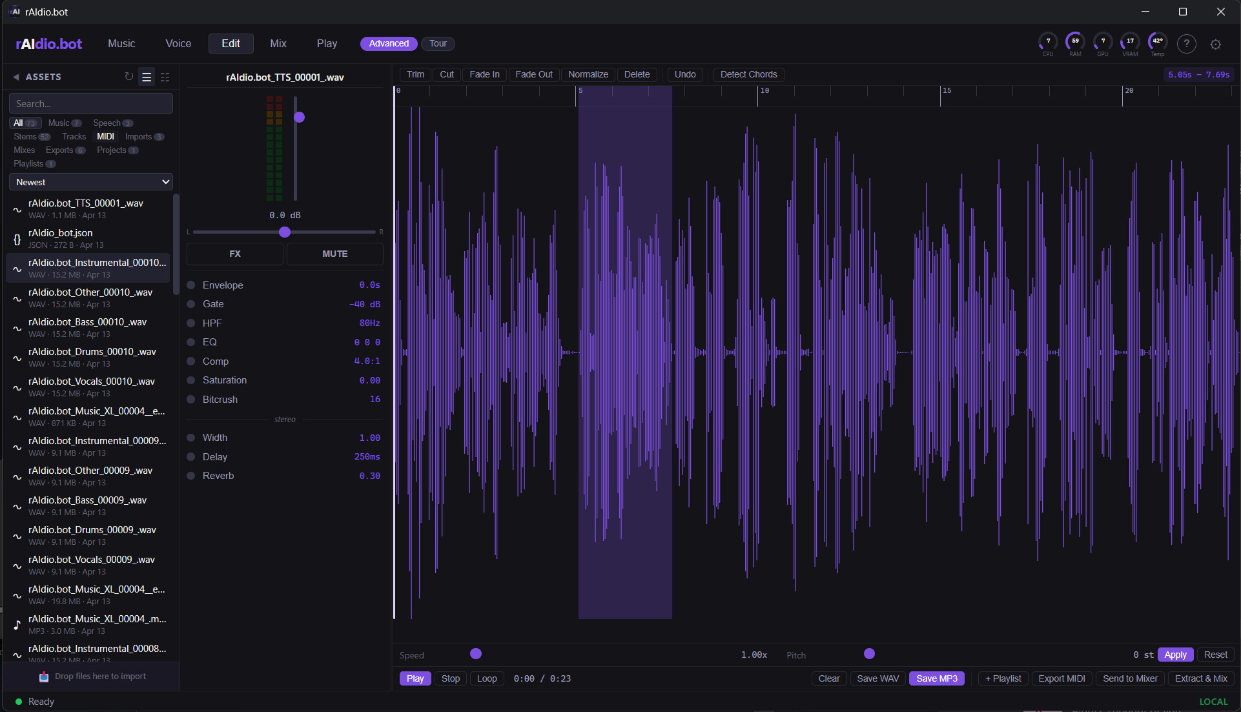
Task: Open settings gear icon
Action: (x=1216, y=44)
